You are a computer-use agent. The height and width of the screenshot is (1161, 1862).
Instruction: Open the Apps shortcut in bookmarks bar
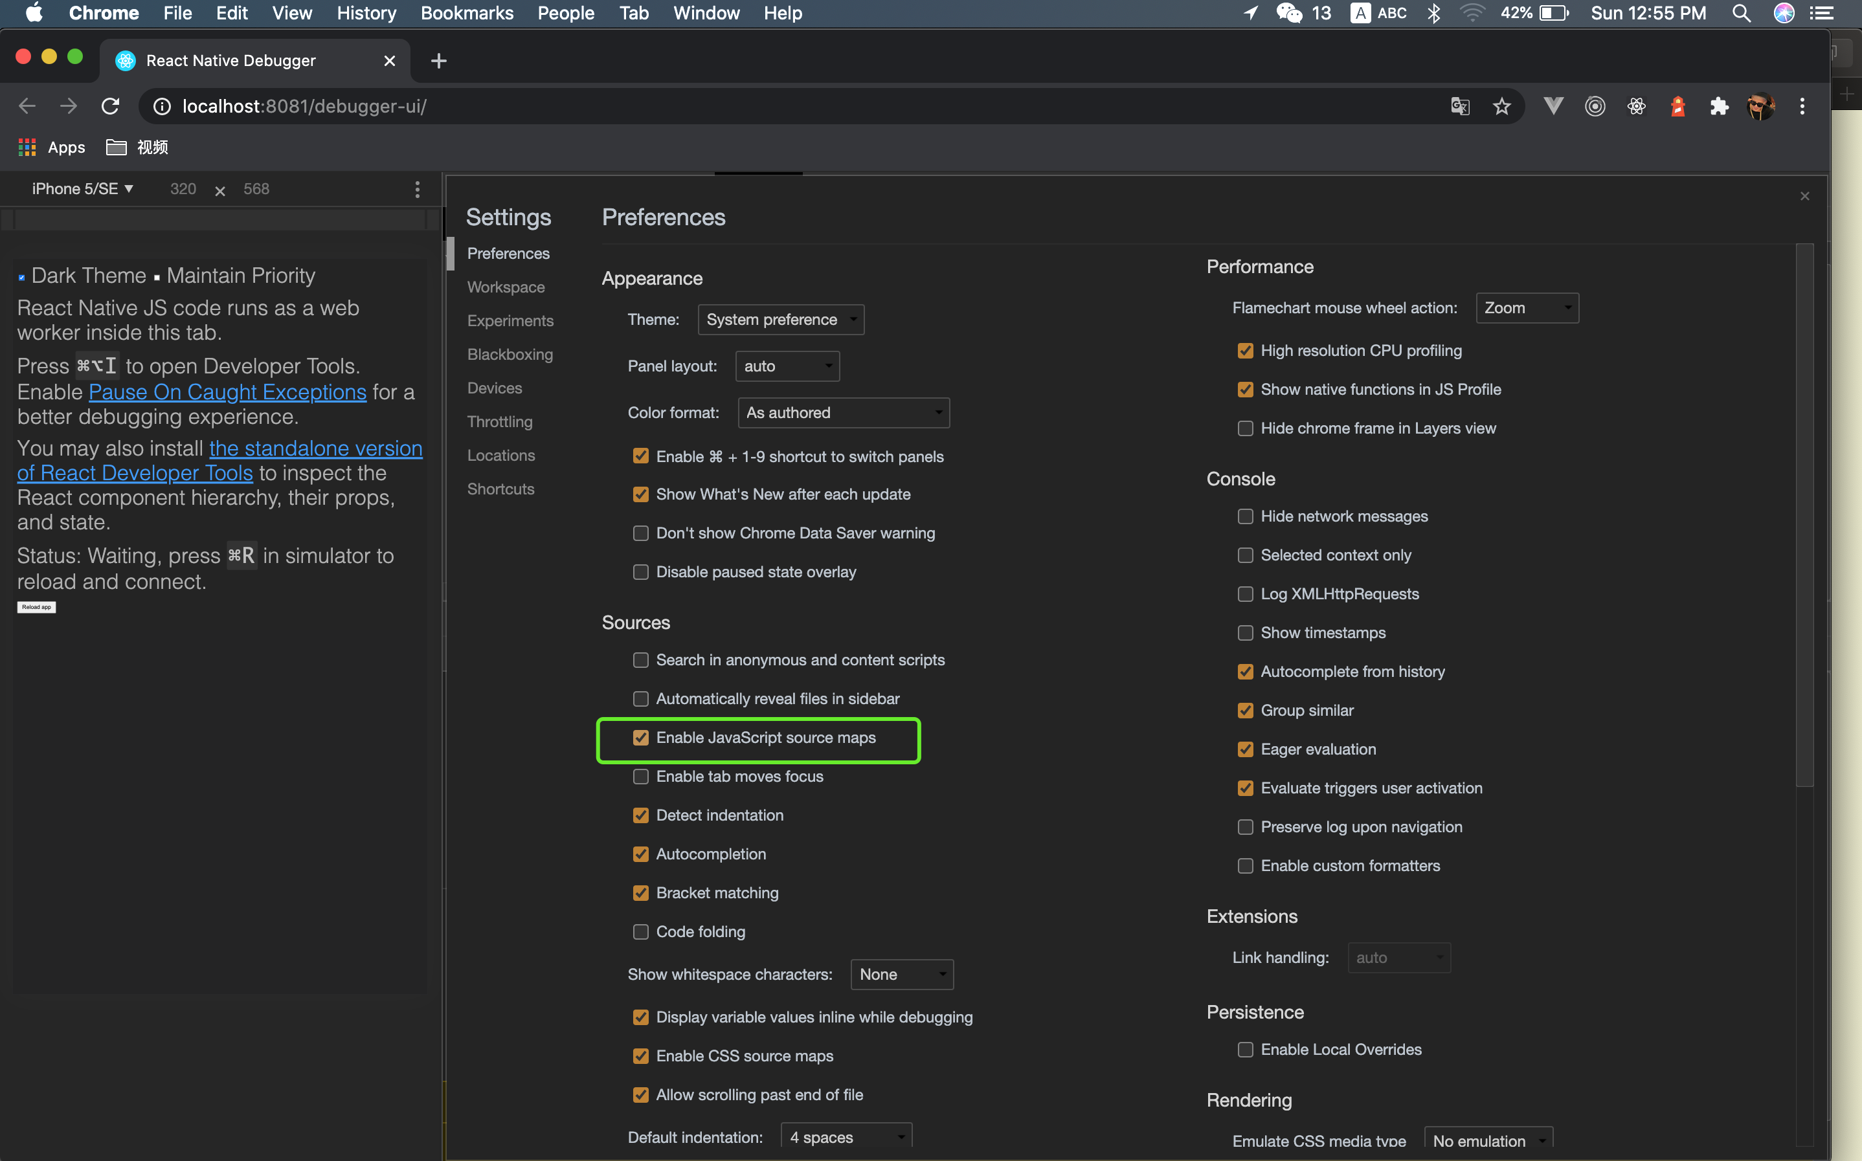coord(51,148)
